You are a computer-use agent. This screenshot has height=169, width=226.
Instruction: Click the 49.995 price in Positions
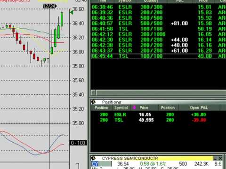146,120
